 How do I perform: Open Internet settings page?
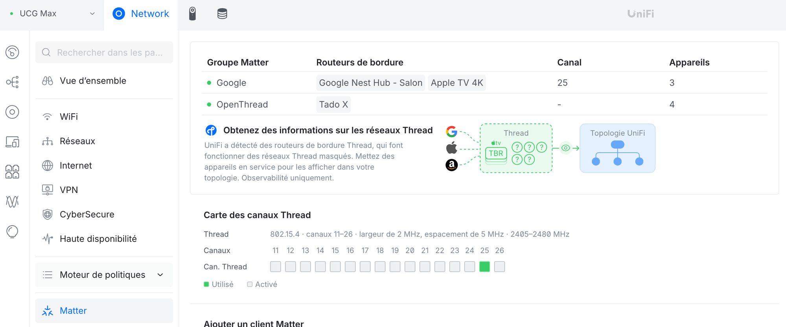(x=104, y=165)
